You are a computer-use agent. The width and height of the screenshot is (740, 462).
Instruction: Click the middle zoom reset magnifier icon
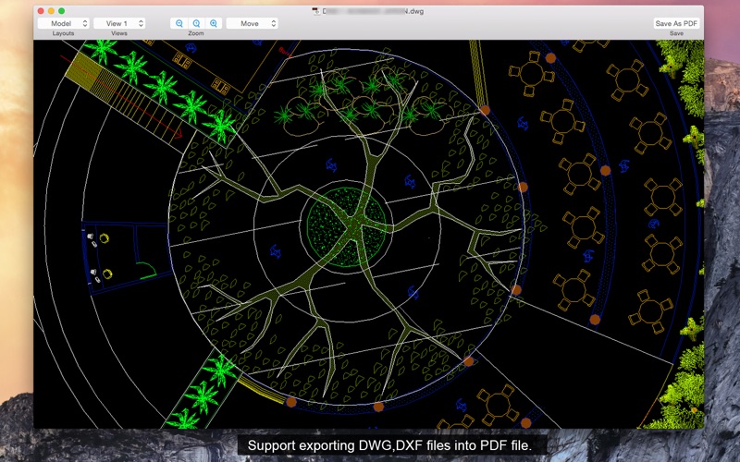tap(196, 23)
